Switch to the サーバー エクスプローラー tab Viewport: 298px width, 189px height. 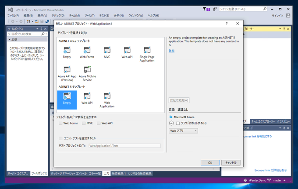pos(18,173)
